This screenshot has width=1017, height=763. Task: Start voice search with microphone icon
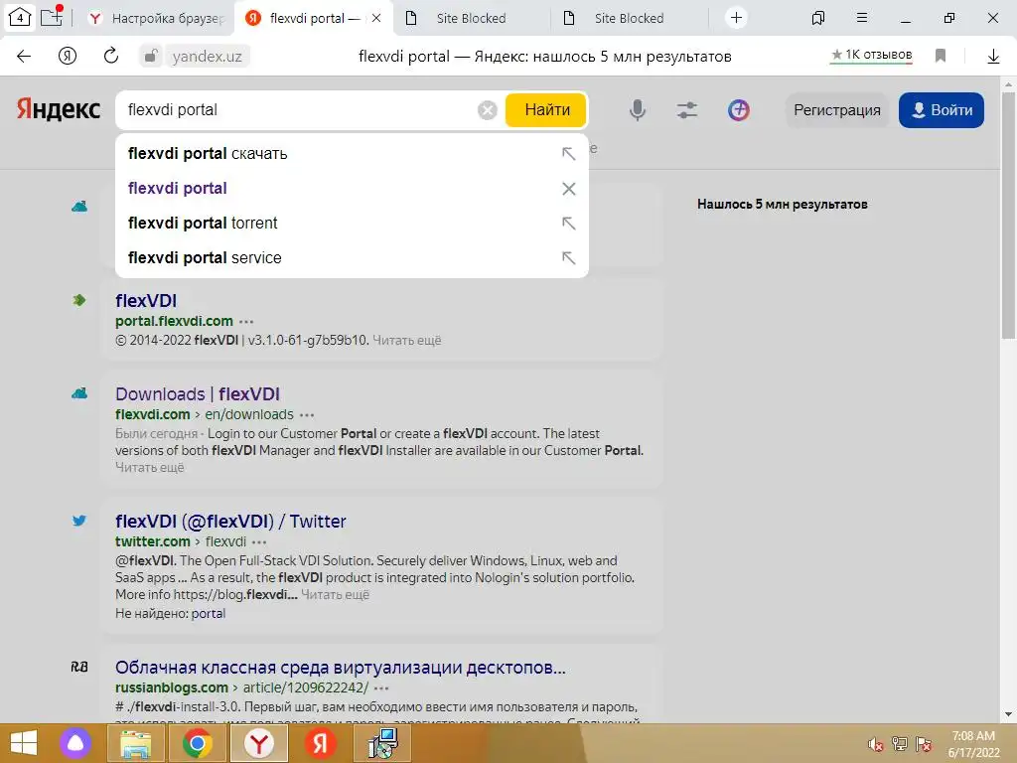pos(638,109)
